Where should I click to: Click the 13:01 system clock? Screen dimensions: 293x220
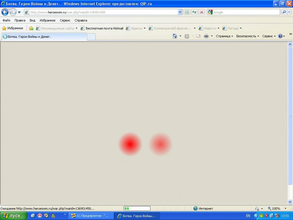pyautogui.click(x=285, y=216)
